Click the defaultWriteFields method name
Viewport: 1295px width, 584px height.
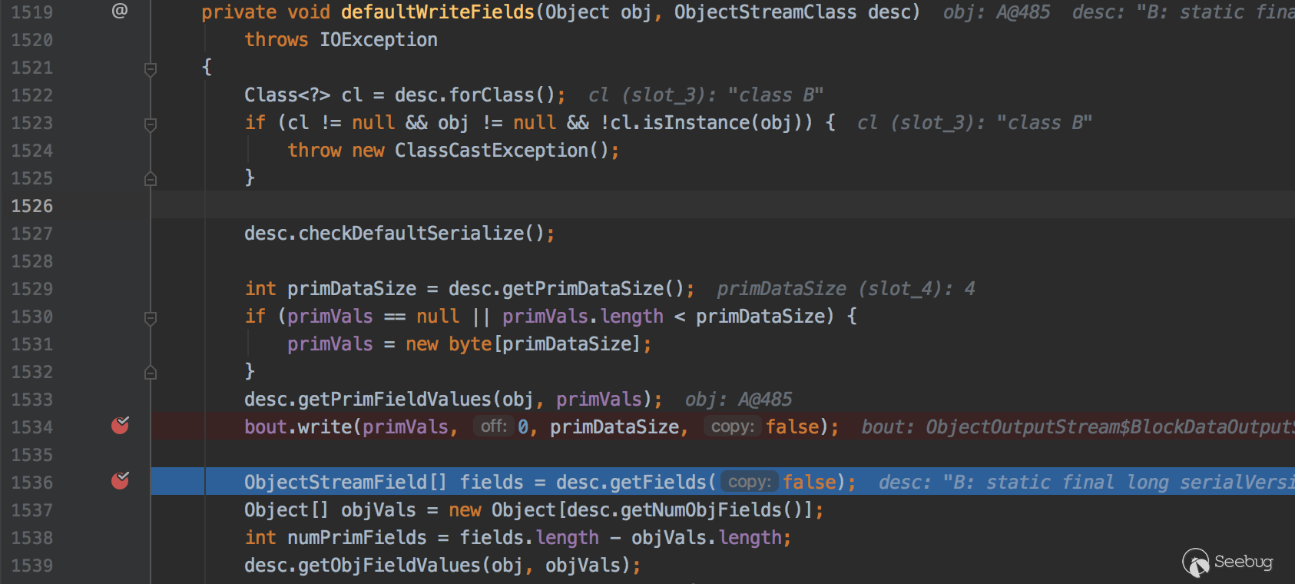[x=437, y=12]
